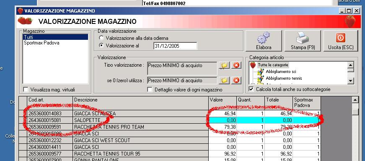This screenshot has height=161, width=365.
Task: Click the Elabora gears button
Action: tap(264, 41)
